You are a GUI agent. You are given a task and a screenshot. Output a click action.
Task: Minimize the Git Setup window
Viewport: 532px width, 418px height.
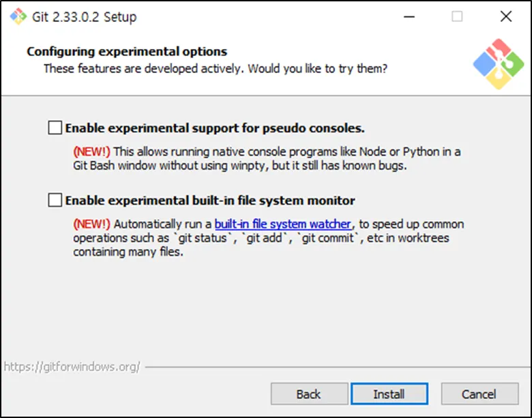[x=409, y=17]
